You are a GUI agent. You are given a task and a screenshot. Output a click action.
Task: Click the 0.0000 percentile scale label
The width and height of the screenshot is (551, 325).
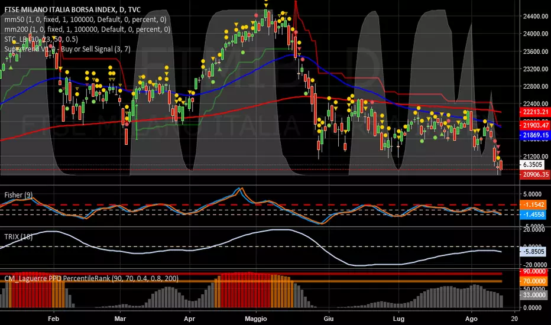click(x=533, y=307)
